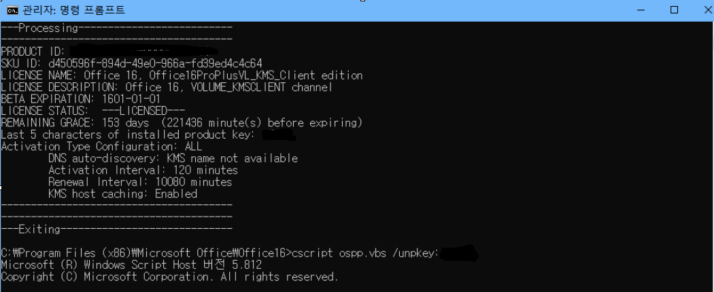Click the Activation Type Configuration line
714x292 pixels.
coord(101,147)
